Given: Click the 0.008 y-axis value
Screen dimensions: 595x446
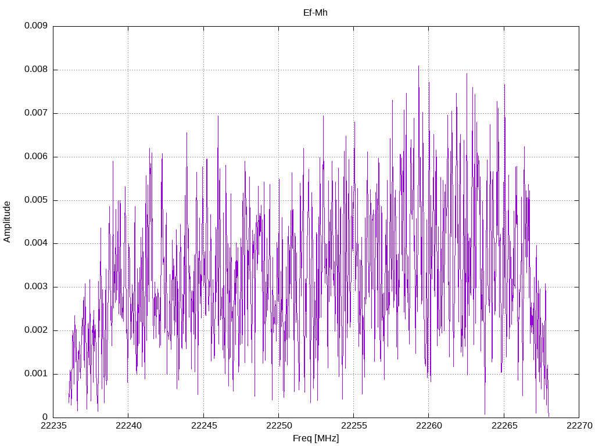Looking at the screenshot, I should pos(36,70).
